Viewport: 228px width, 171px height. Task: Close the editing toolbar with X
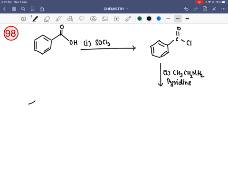tap(214, 9)
